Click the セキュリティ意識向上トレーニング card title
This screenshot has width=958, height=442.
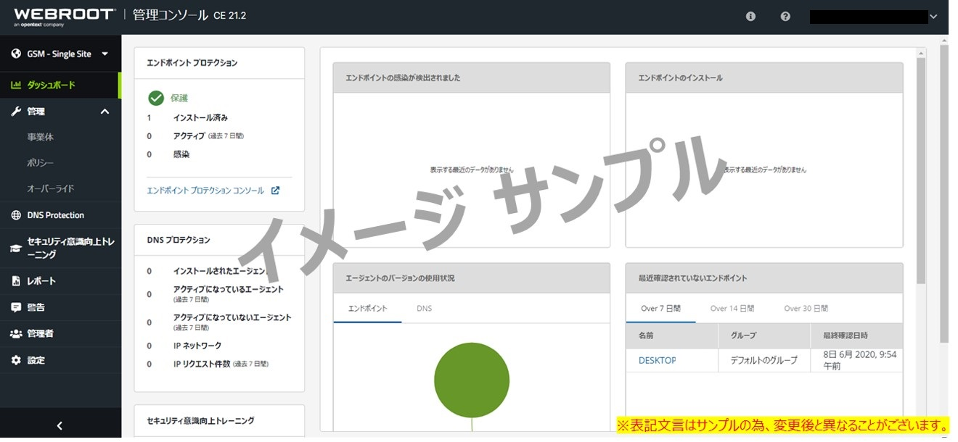point(200,421)
